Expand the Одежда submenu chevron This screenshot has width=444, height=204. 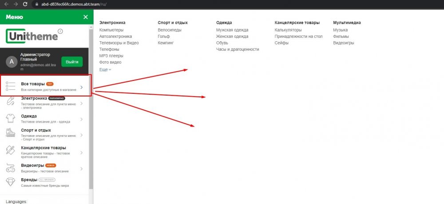(x=81, y=119)
